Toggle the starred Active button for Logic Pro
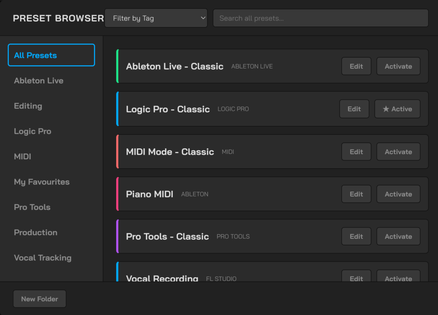 coord(397,109)
